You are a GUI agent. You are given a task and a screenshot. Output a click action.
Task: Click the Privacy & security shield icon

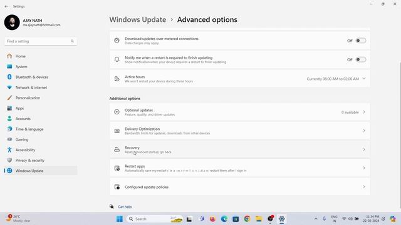(x=9, y=160)
